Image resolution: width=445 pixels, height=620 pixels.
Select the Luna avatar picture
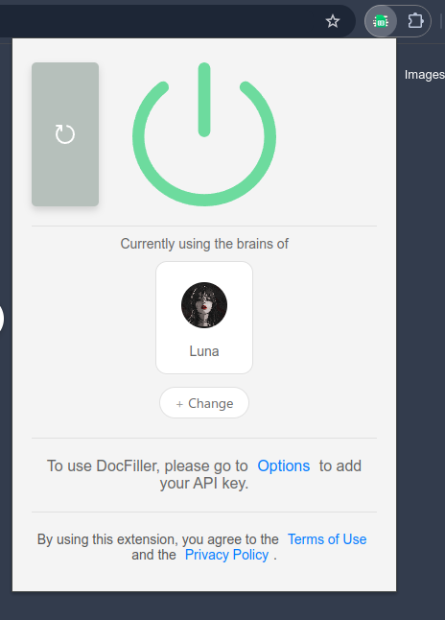pyautogui.click(x=204, y=305)
